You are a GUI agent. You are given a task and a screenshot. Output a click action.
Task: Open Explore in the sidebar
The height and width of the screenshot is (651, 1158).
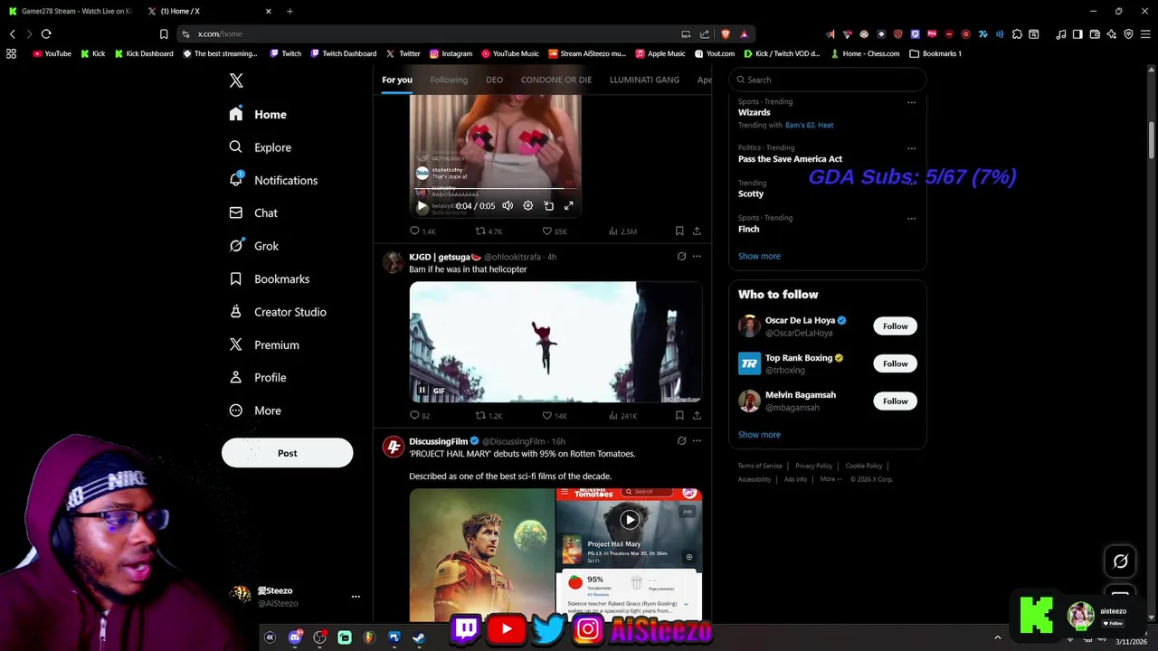tap(260, 147)
